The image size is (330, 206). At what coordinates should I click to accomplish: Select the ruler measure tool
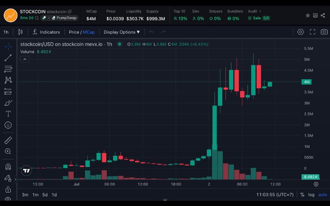(x=8, y=140)
